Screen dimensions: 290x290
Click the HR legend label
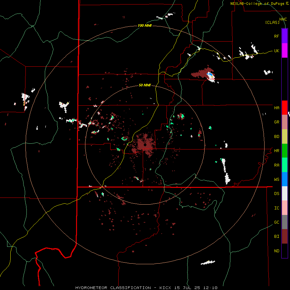276,151
